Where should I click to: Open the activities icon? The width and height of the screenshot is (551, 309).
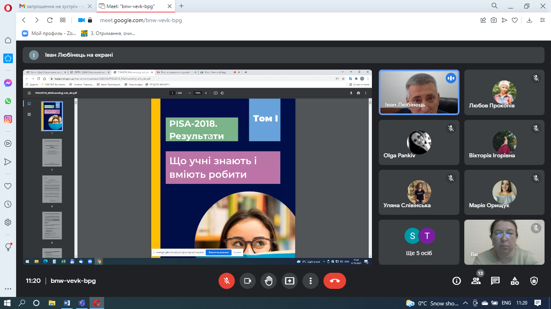[515, 281]
